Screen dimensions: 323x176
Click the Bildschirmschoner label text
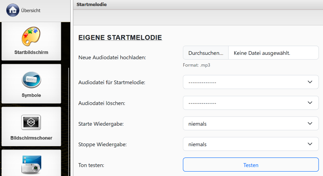[x=31, y=138]
